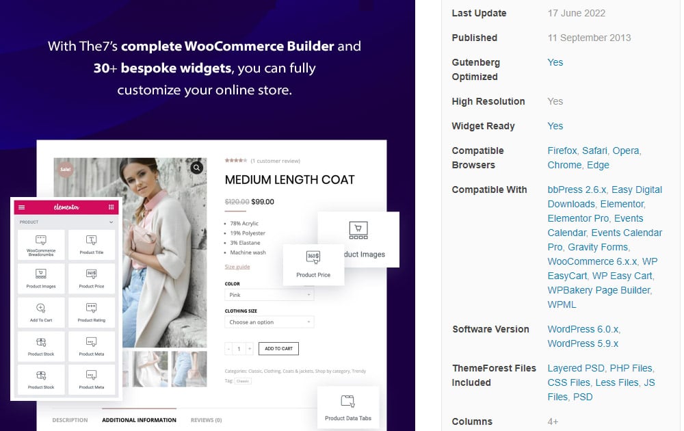Switch to the DESCRIPTION tab

70,420
